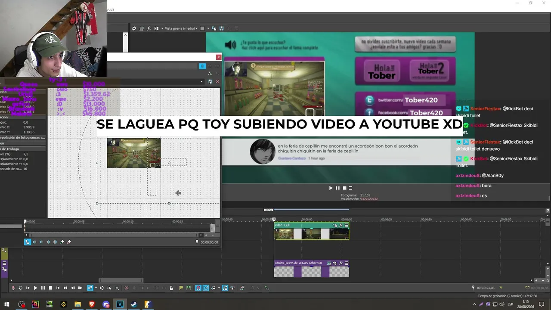Close the Pan/Crop window with the red X
Viewport: 551px width, 310px height.
[x=219, y=57]
